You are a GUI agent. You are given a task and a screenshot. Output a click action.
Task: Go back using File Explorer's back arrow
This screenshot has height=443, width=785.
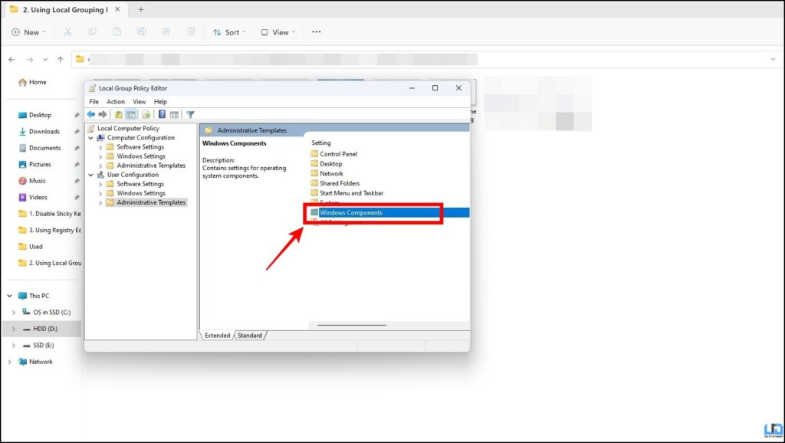tap(12, 60)
